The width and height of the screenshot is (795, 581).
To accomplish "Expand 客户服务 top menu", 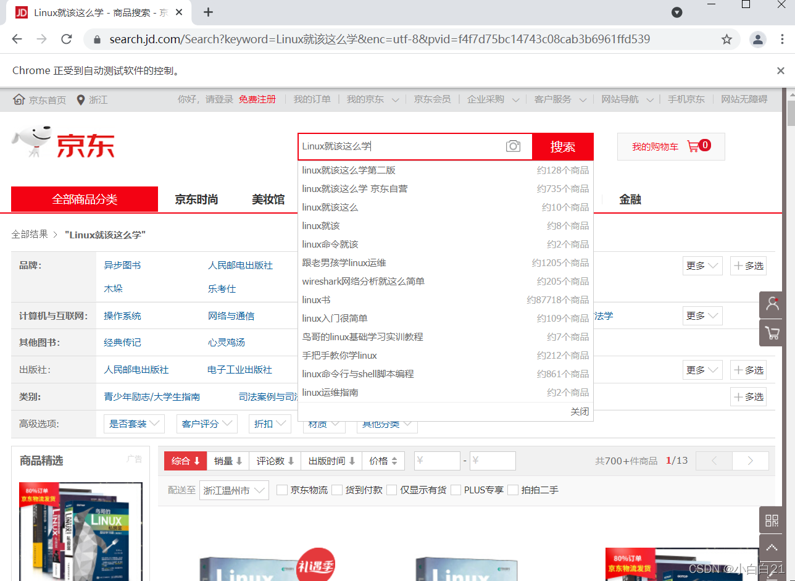I will [561, 99].
